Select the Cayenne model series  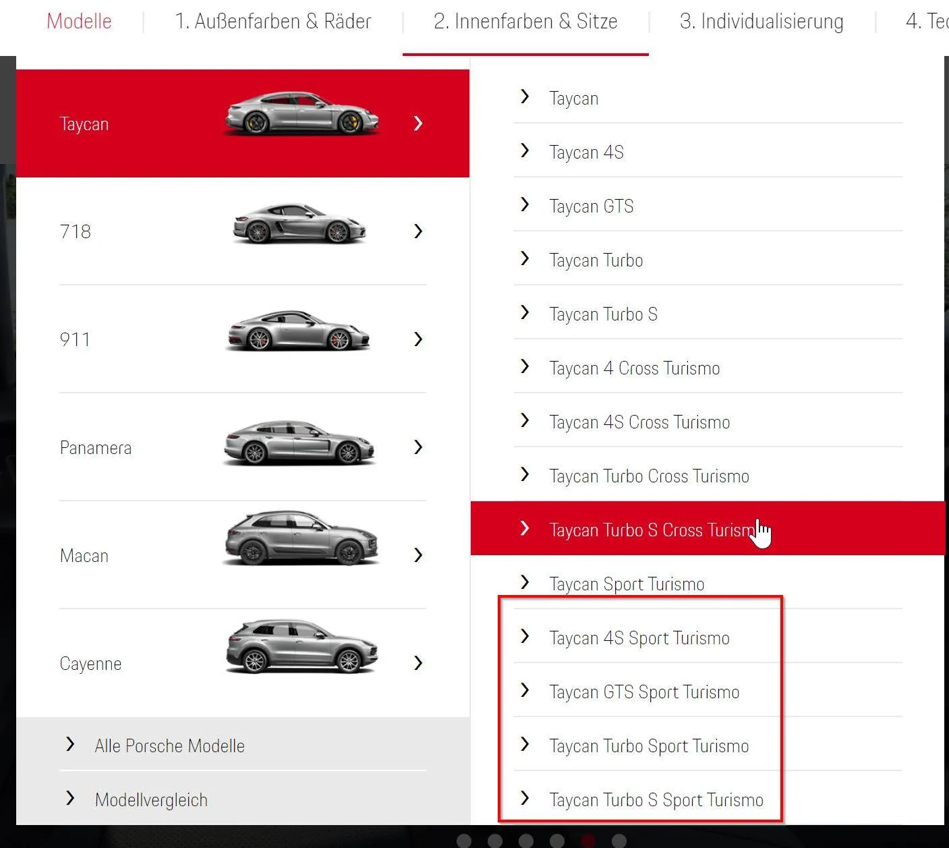click(243, 663)
